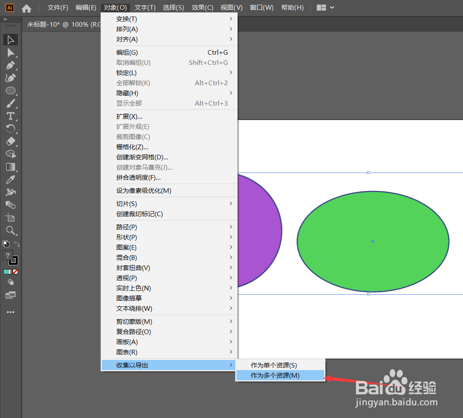463x418 pixels.
Task: Open the 视图(V) menu
Action: click(232, 8)
